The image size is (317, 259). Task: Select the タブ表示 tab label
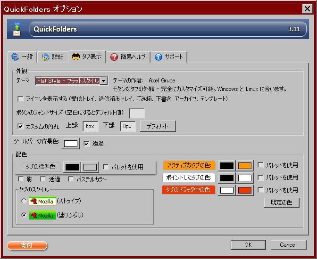(92, 57)
